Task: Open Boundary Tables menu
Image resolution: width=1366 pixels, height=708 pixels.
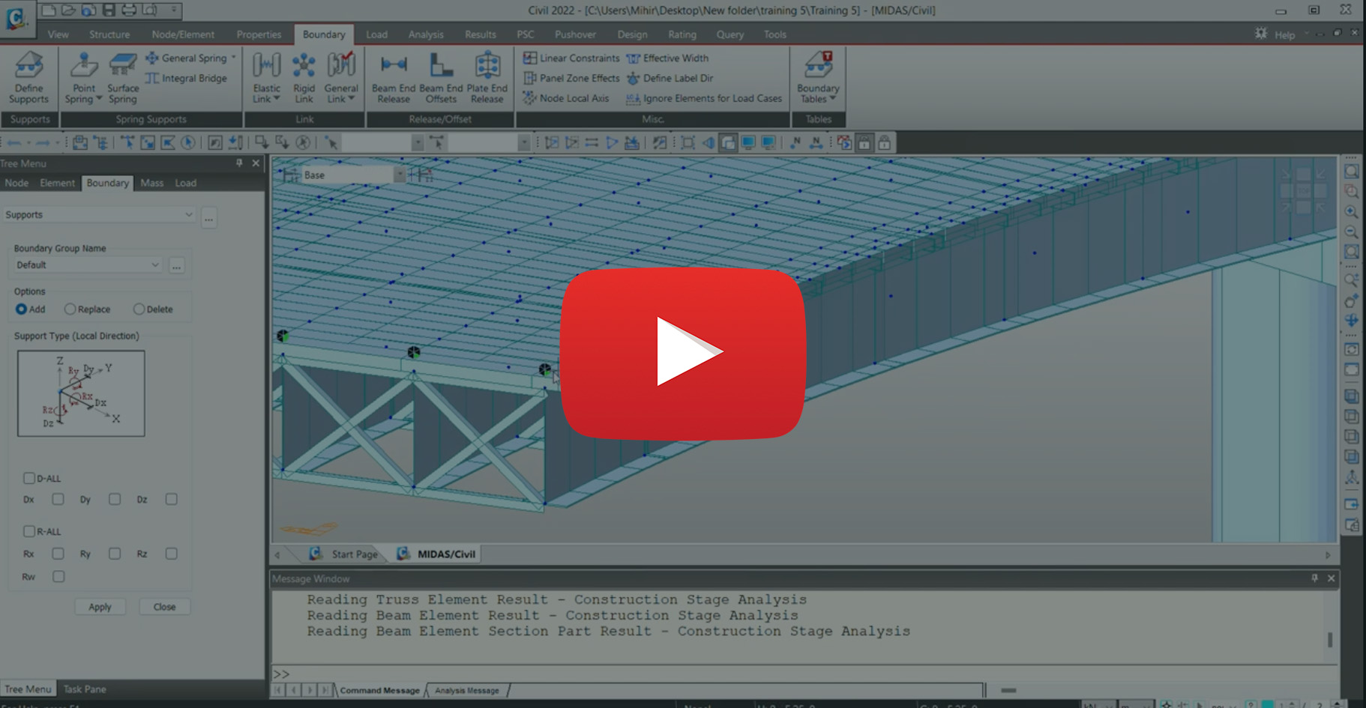Action: (x=818, y=78)
